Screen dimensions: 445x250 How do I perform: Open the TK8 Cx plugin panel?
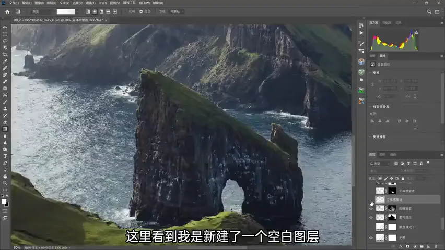point(361,101)
